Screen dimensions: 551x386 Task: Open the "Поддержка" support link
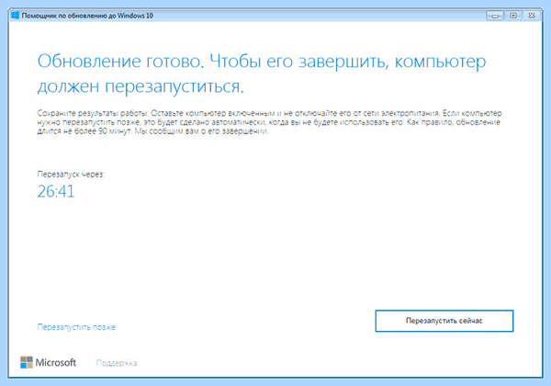tap(117, 363)
